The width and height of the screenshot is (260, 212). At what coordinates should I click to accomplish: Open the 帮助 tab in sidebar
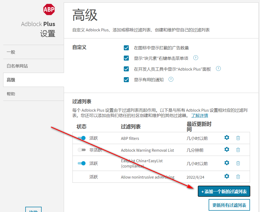point(11,94)
